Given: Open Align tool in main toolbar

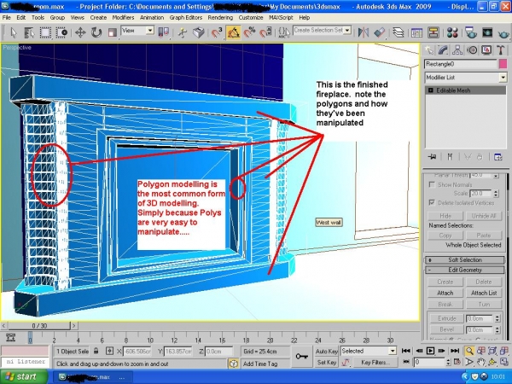Looking at the screenshot, I should point(379,32).
